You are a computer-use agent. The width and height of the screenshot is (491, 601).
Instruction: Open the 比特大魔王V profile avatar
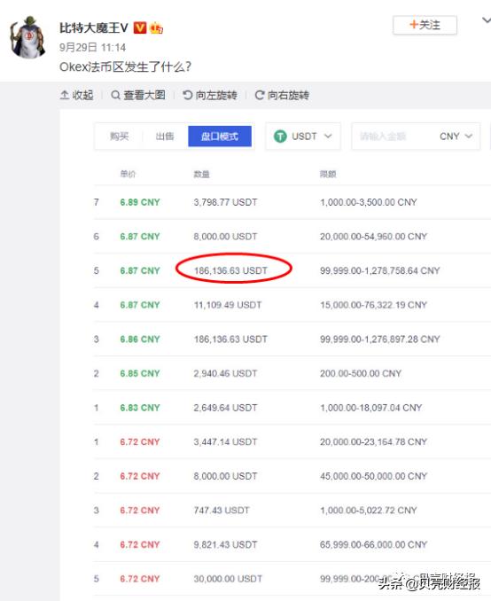click(x=28, y=37)
